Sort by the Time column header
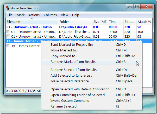Viewport: 157px width, 114px height. (x=116, y=22)
